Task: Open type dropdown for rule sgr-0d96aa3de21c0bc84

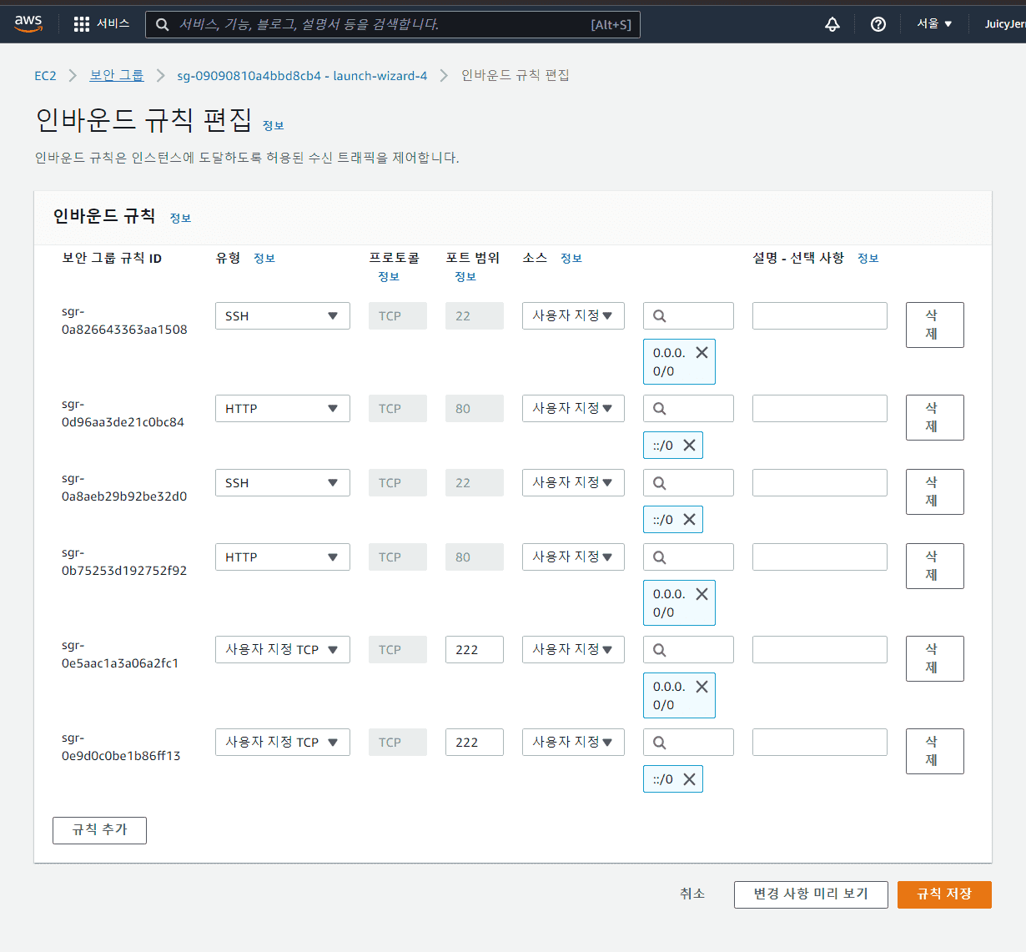Action: point(283,409)
